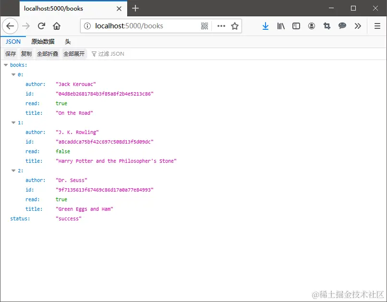The image size is (387, 302).
Task: Open the hamburger application menu
Action: click(377, 26)
